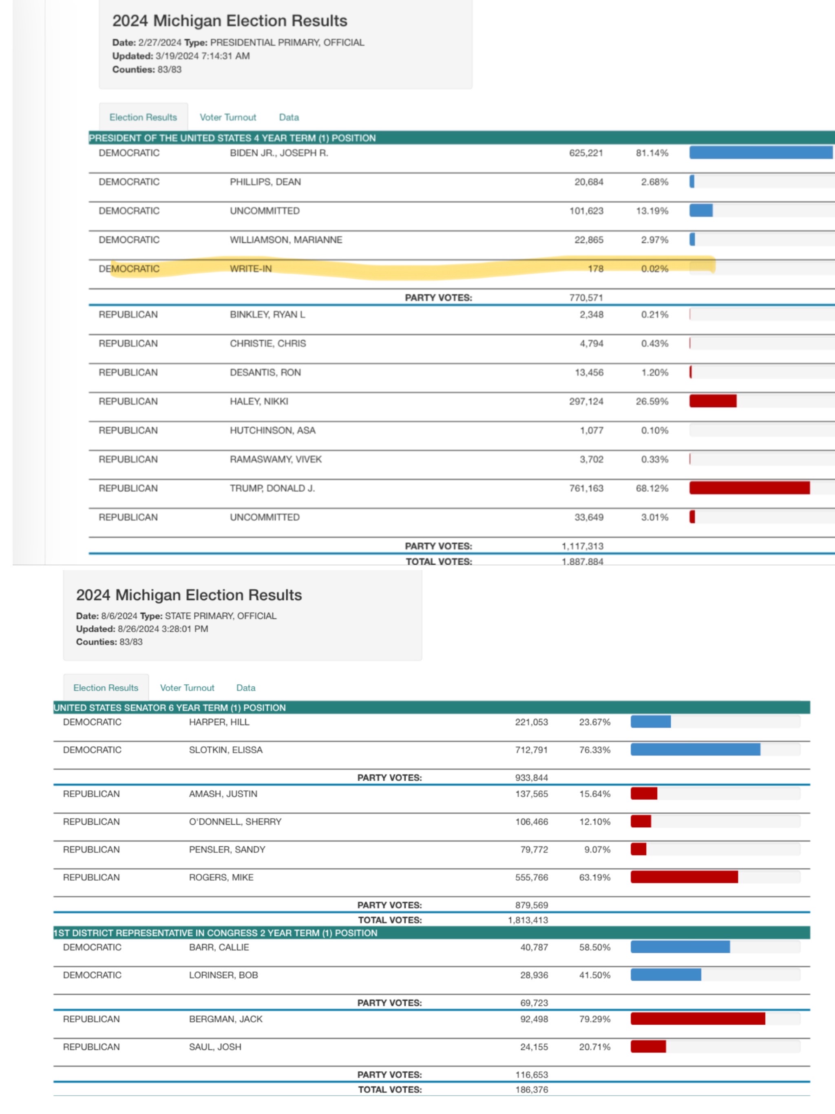Screen dimensions: 835x1114
Task: Click the Biden Jr., Joseph R. percentage bar
Action: (761, 153)
